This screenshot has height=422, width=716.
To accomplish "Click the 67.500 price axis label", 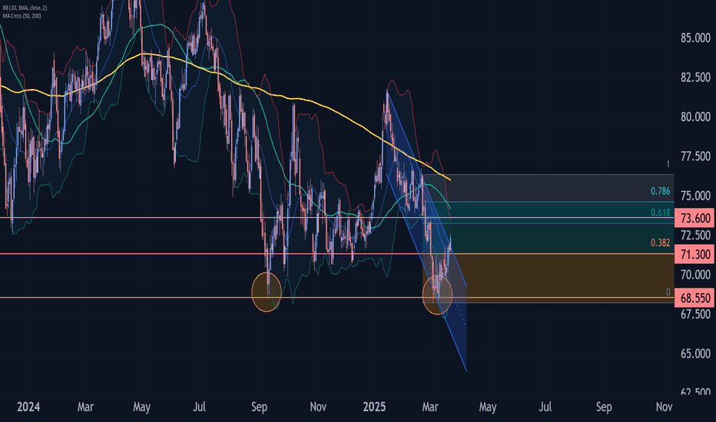I will (x=695, y=314).
